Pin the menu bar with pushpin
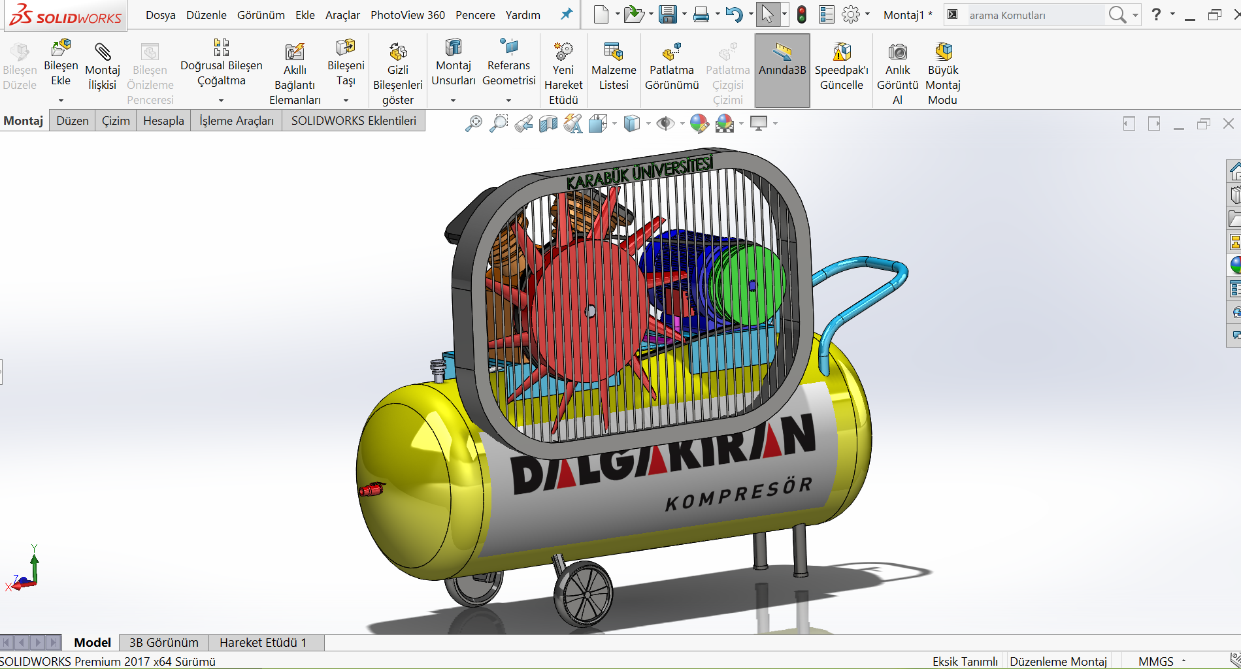 pyautogui.click(x=566, y=14)
